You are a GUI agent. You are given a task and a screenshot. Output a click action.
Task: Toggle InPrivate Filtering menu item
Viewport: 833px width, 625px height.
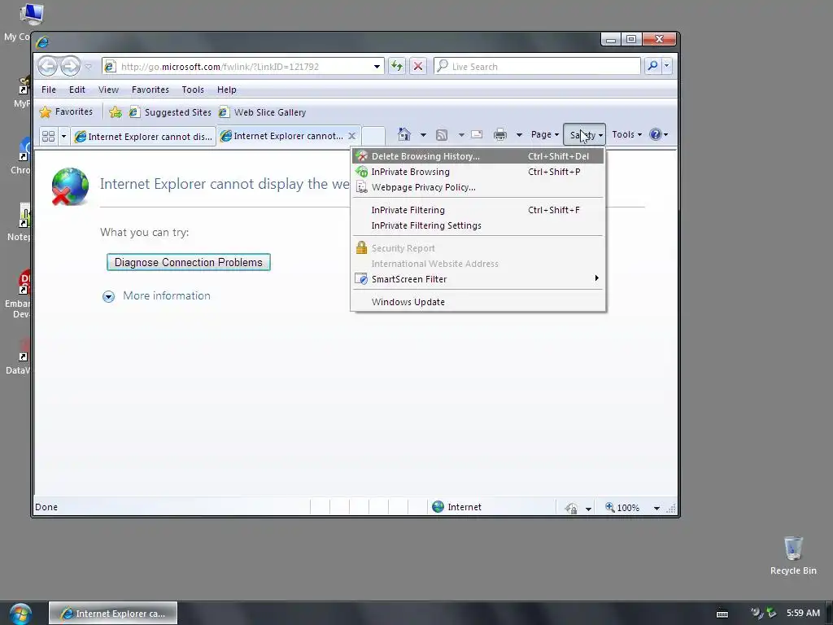pos(478,210)
